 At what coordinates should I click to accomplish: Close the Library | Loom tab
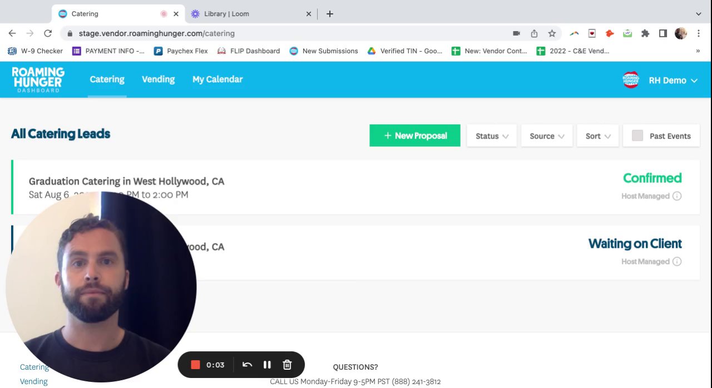point(309,14)
